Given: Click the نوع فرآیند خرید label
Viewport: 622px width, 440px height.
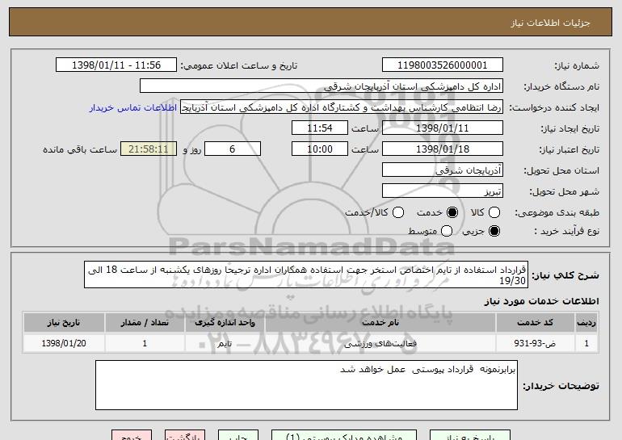Looking at the screenshot, I should pos(566,231).
